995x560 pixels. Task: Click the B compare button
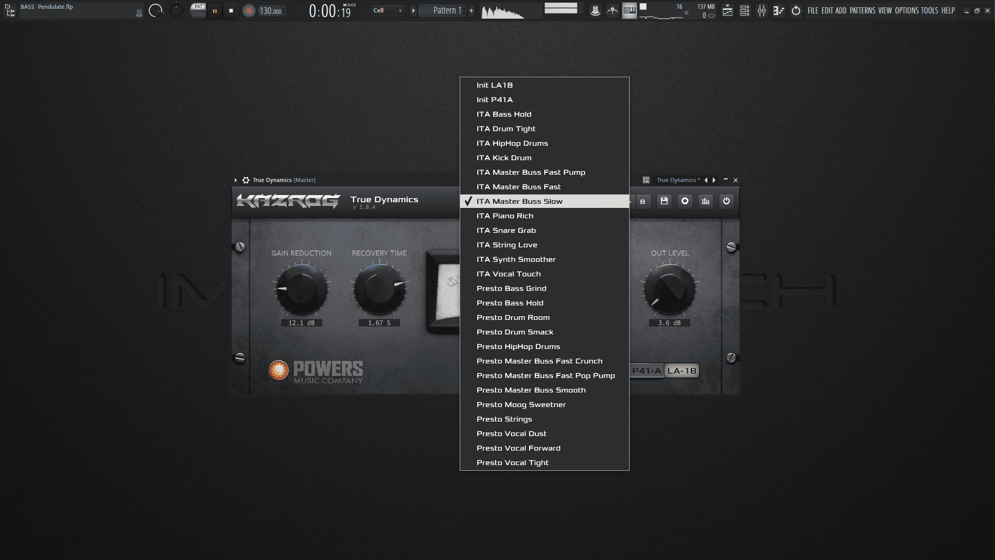643,201
